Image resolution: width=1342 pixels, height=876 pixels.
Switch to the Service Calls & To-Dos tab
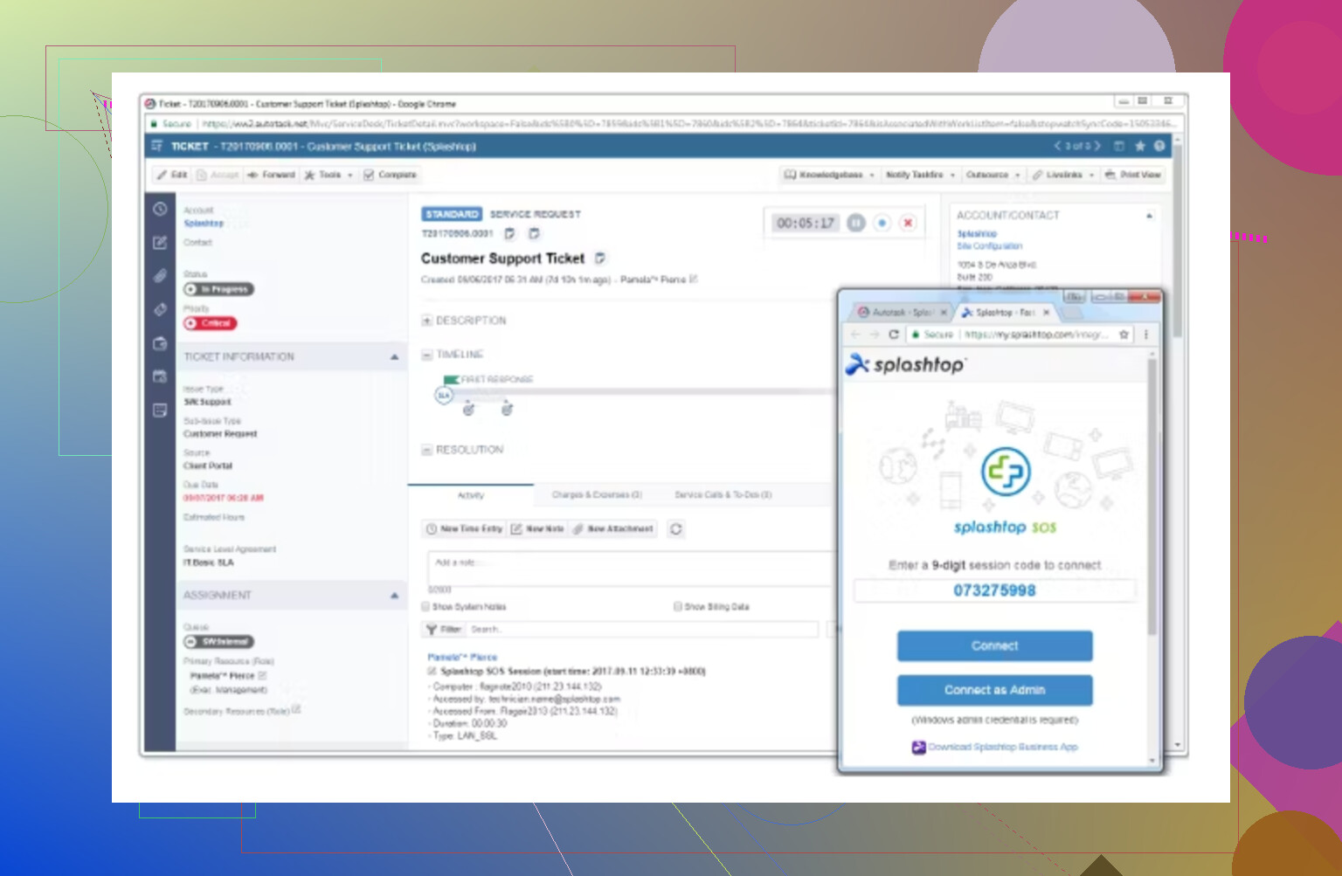pyautogui.click(x=723, y=495)
